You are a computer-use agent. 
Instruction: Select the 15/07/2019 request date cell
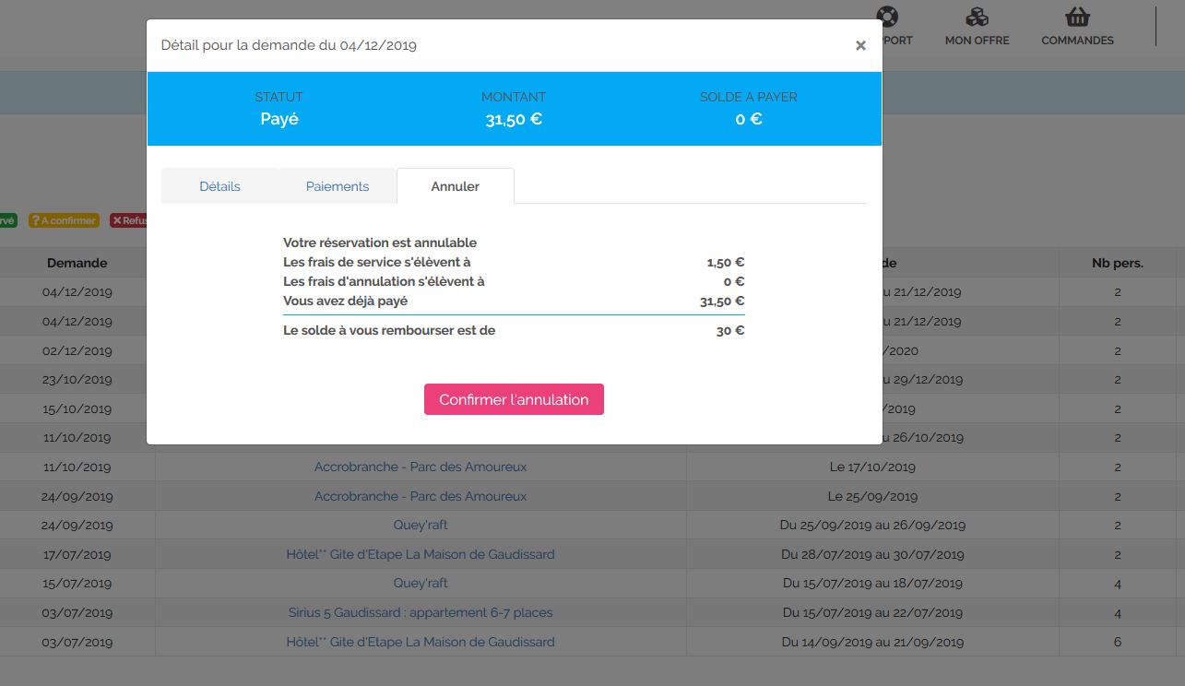(x=77, y=583)
